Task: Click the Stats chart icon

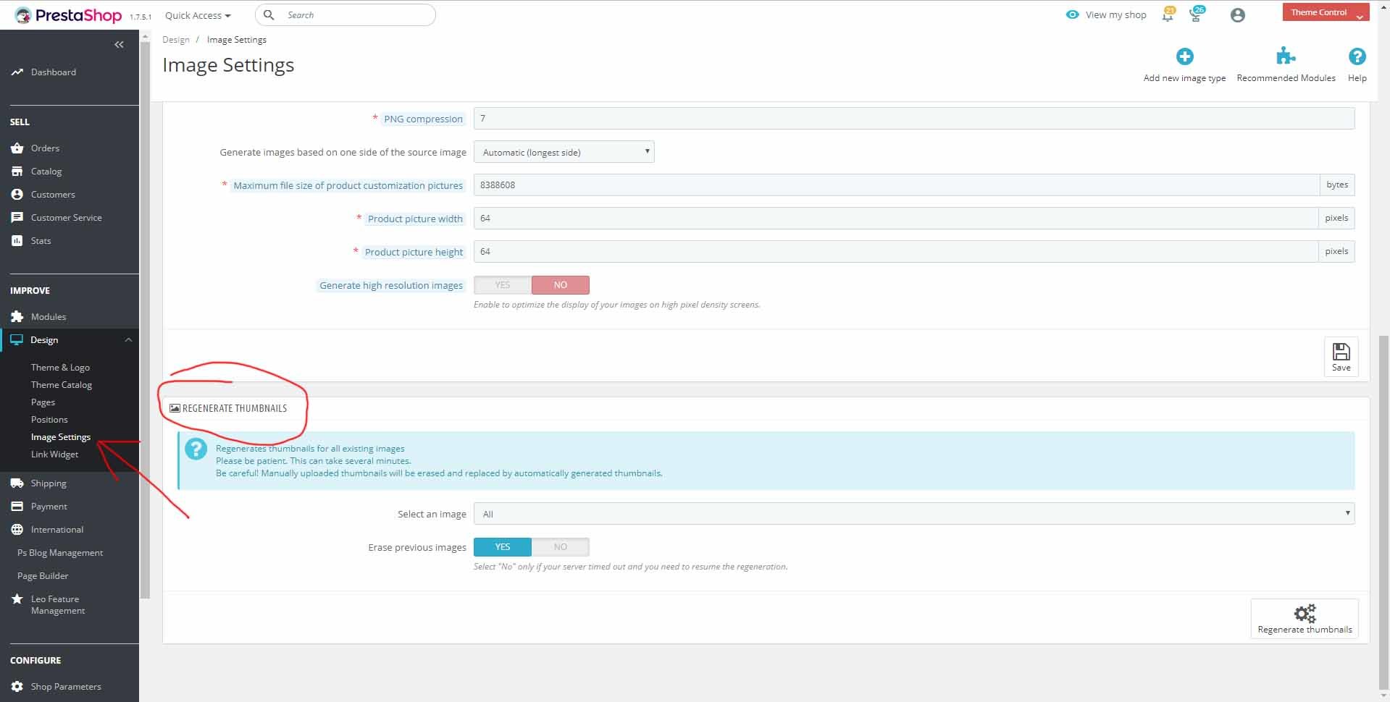Action: [x=17, y=241]
